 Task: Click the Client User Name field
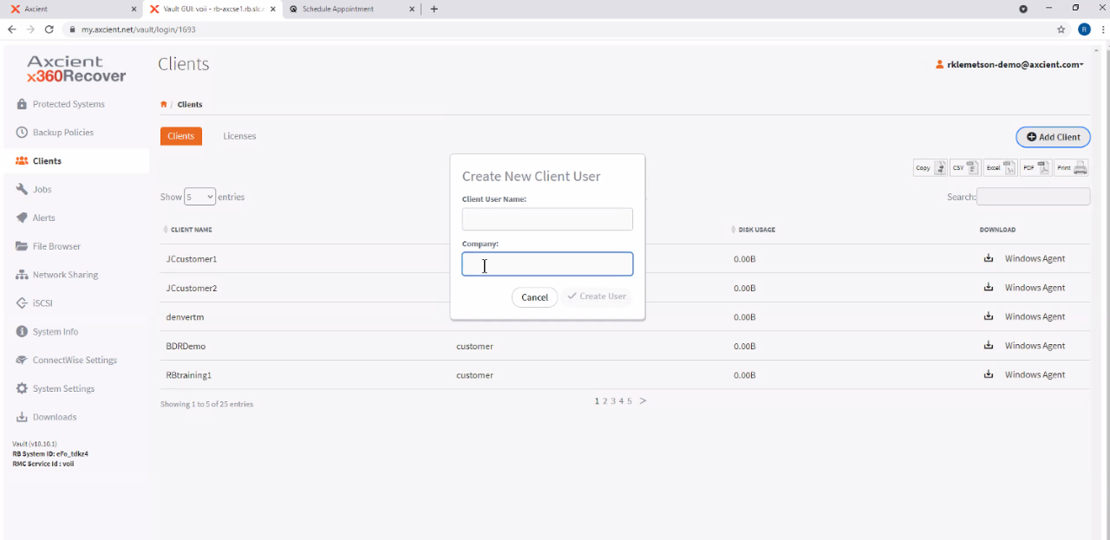pyautogui.click(x=547, y=219)
